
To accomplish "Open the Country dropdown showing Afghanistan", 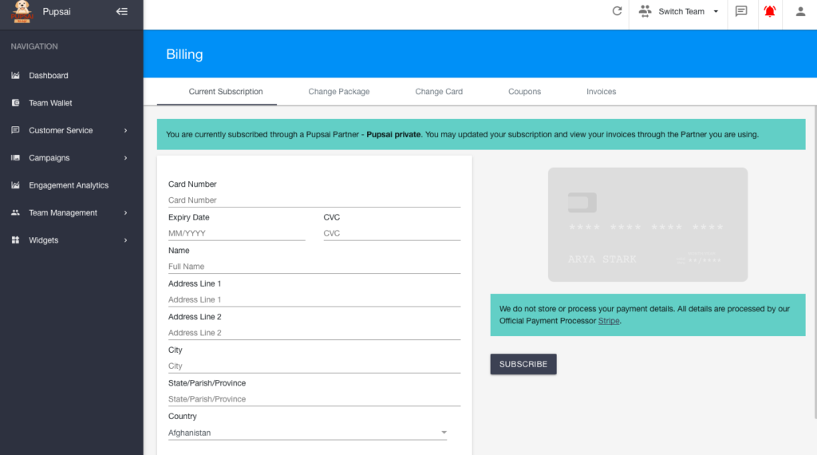I will (307, 433).
